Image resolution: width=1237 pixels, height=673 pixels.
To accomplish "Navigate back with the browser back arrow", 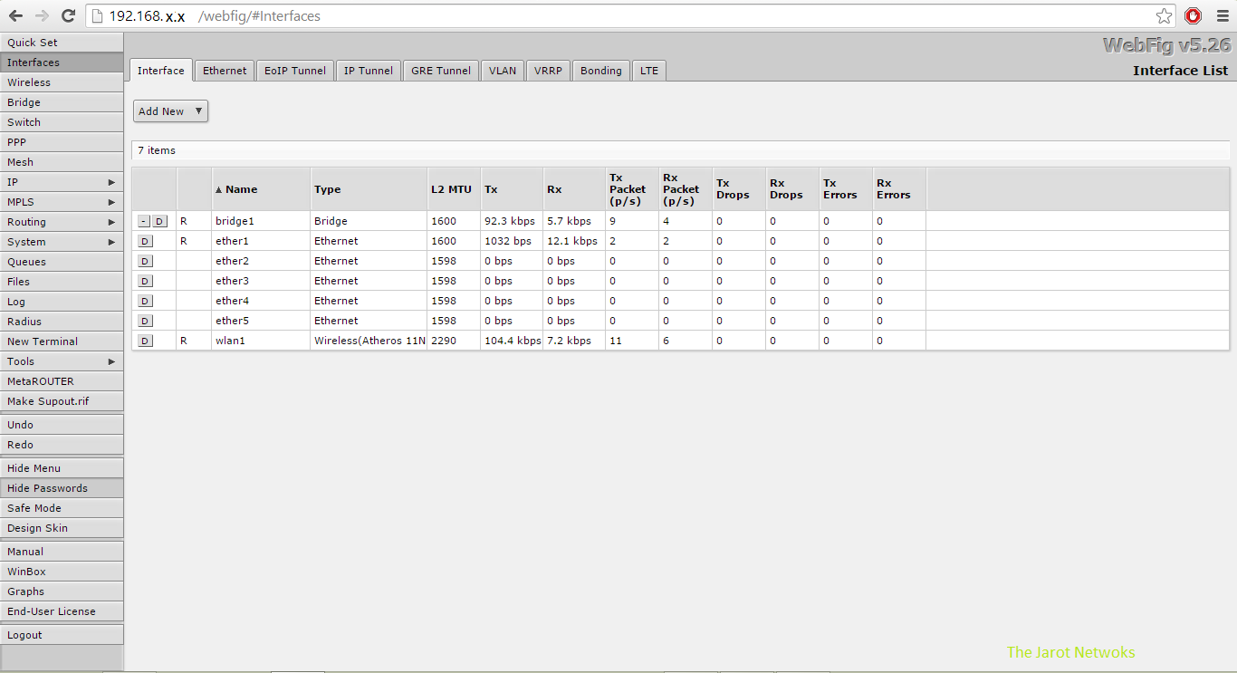I will (x=15, y=15).
